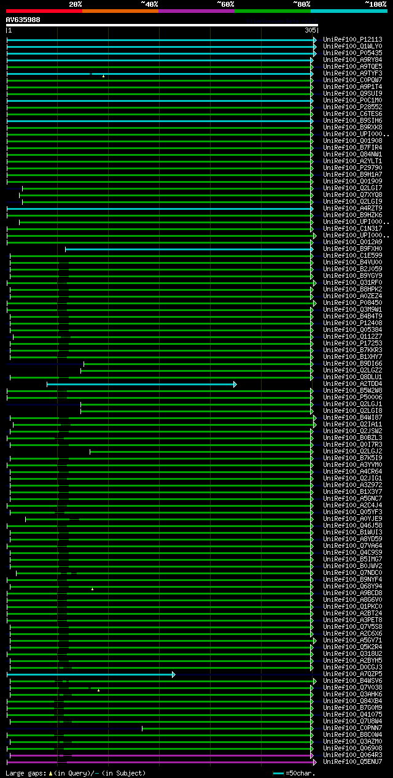
Task: Select the label UniRef100_P28552
Action: tap(352, 107)
